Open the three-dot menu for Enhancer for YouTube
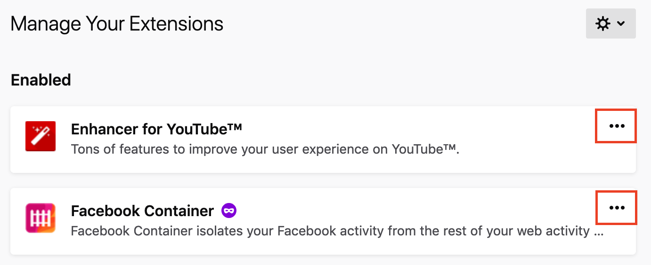Screen dimensions: 651x265 pyautogui.click(x=617, y=126)
